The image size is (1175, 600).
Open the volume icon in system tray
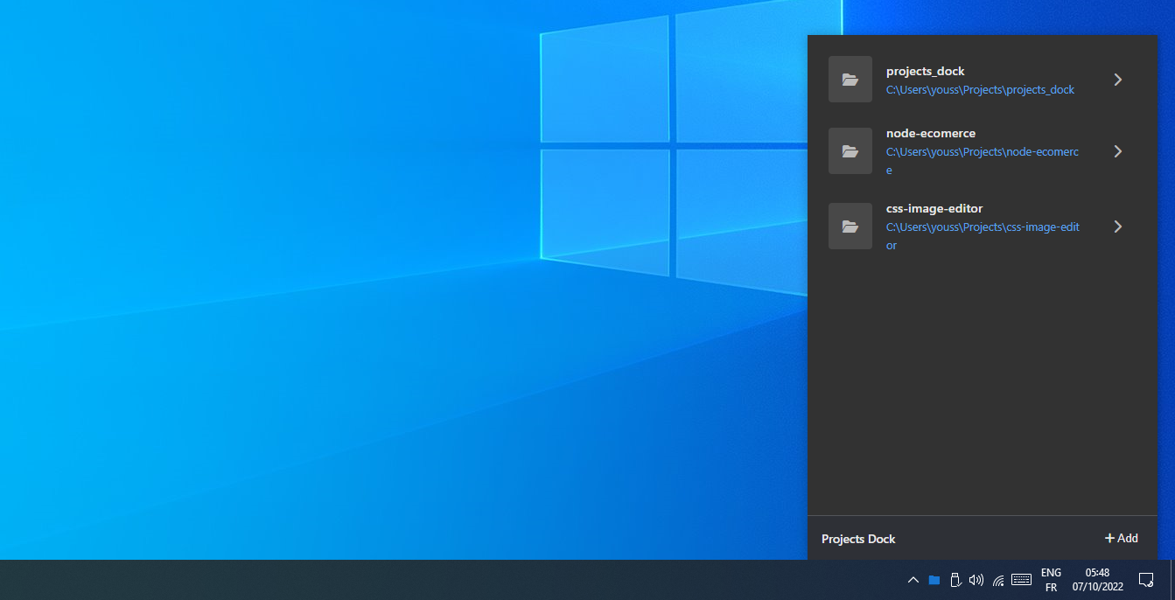976,579
